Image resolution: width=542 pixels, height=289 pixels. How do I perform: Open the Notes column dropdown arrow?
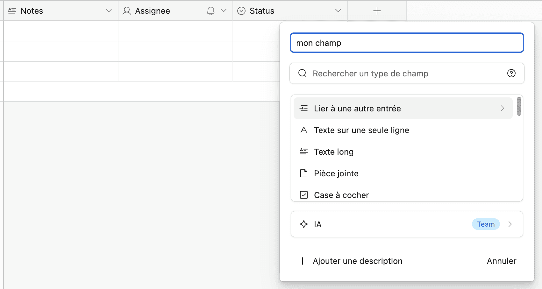point(109,11)
